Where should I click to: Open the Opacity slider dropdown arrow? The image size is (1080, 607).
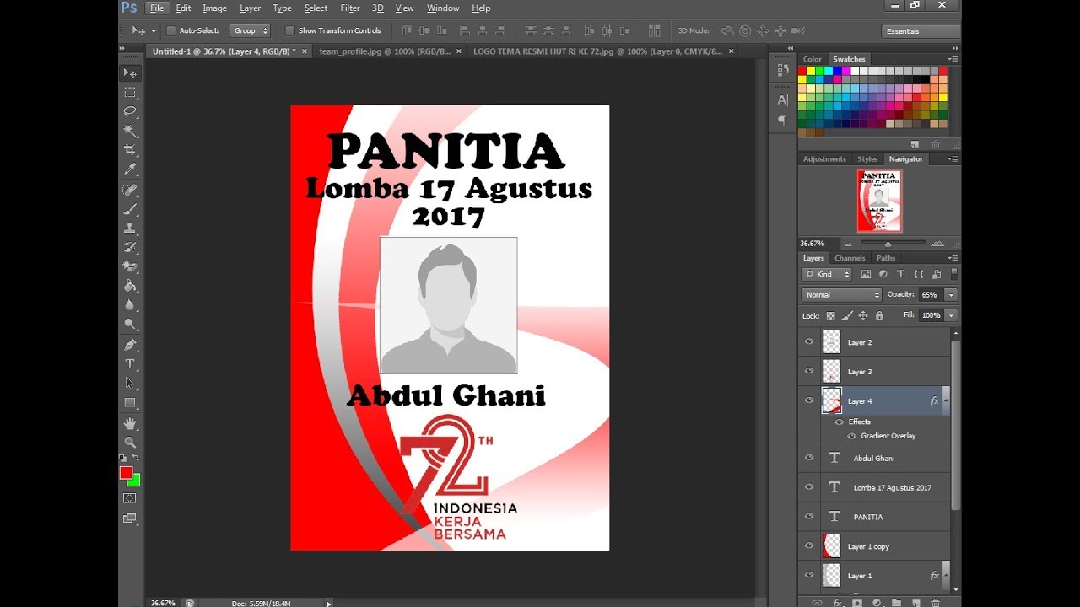[951, 295]
